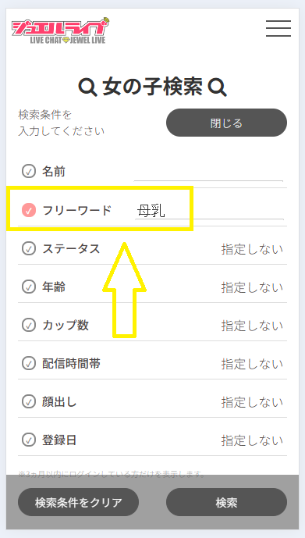This screenshot has width=305, height=538.
Task: Click the 検索条件をクリア button
Action: [79, 502]
